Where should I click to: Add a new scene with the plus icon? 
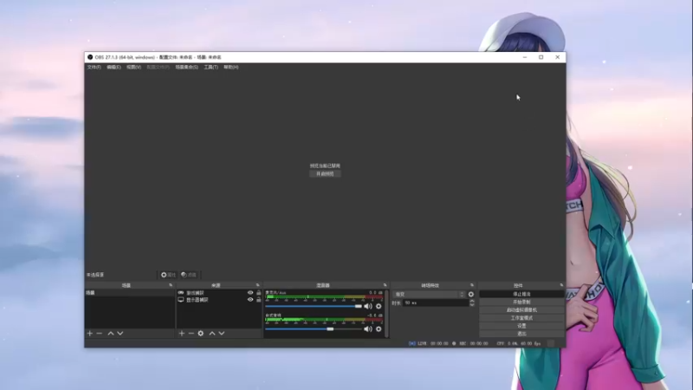pos(90,334)
